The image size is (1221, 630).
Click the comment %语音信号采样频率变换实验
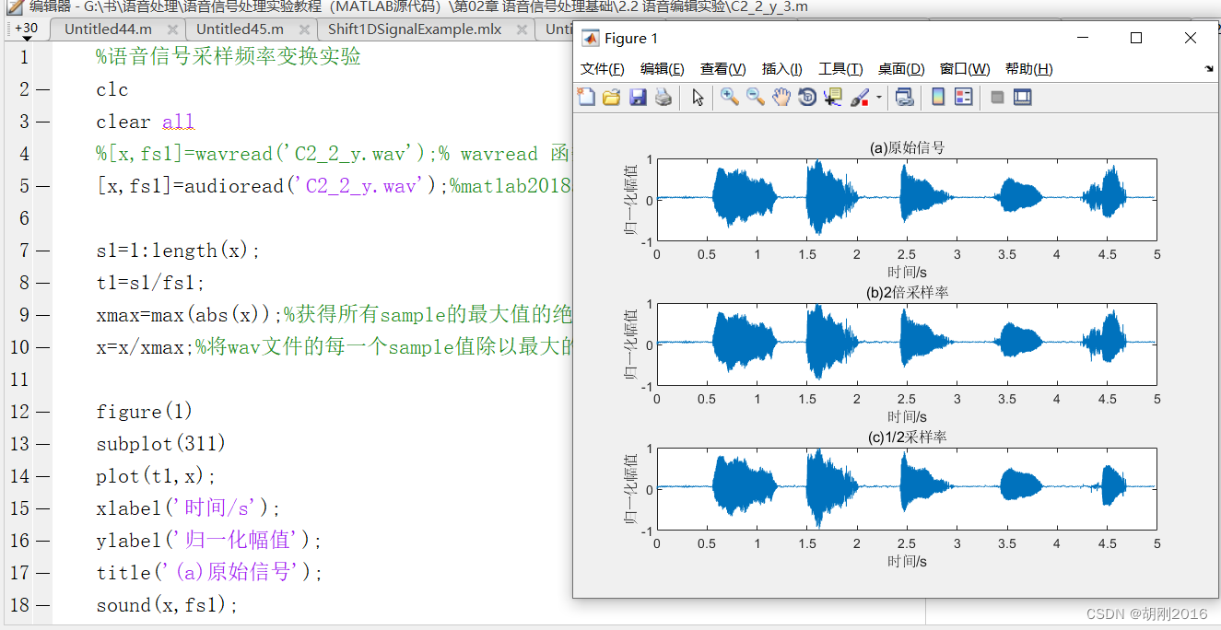(x=229, y=57)
